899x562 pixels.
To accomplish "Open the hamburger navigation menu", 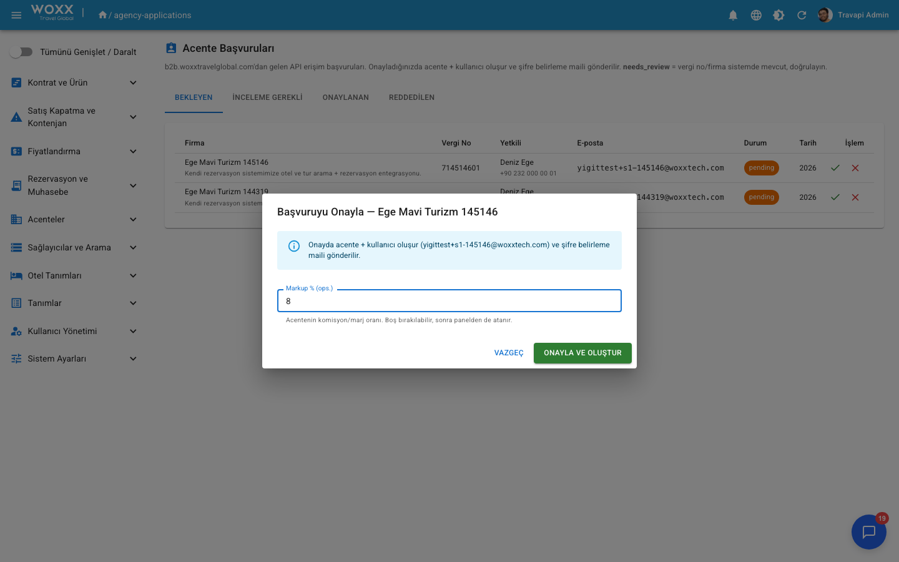I will pyautogui.click(x=17, y=15).
